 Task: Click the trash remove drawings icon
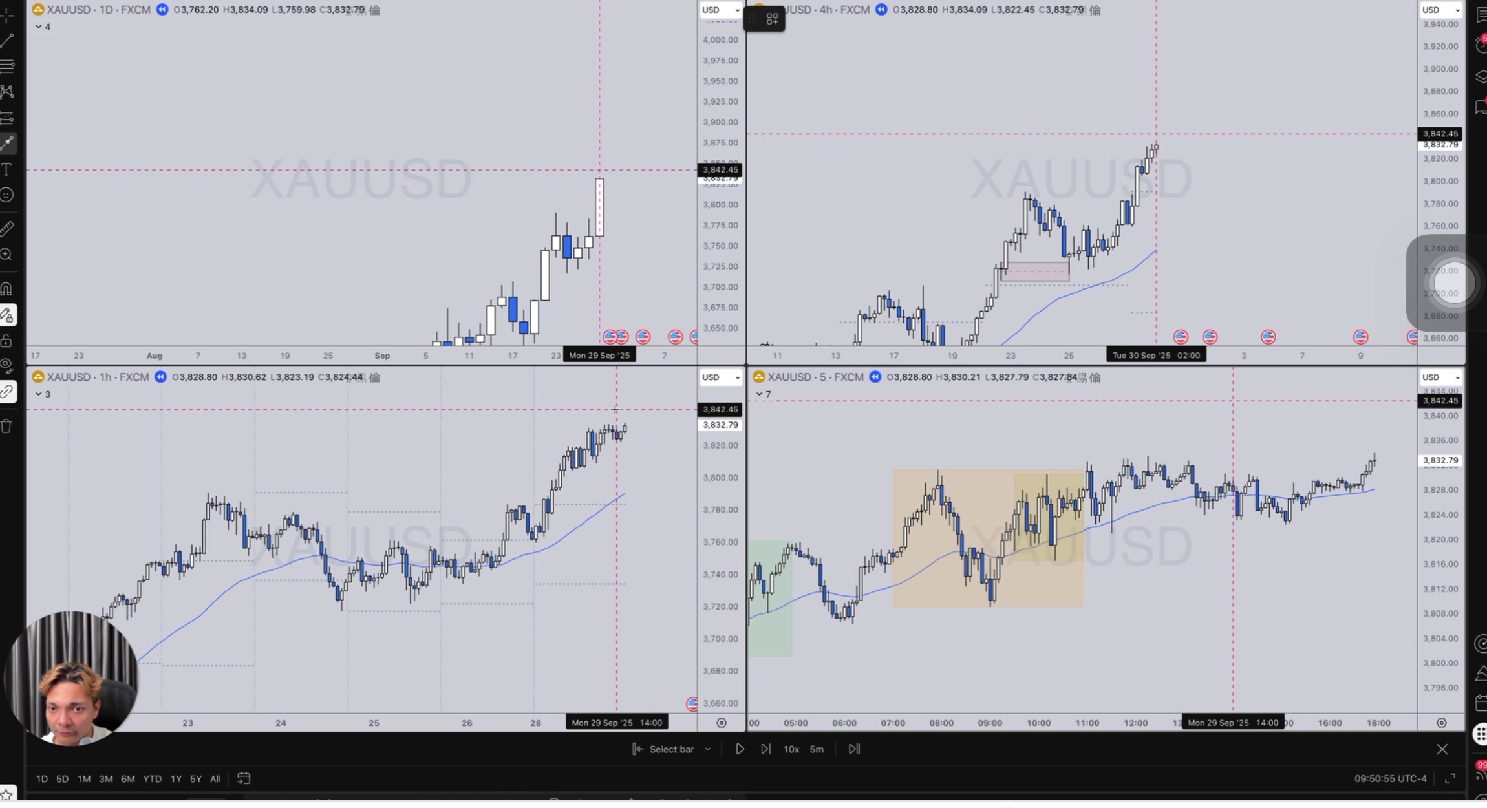coord(7,426)
